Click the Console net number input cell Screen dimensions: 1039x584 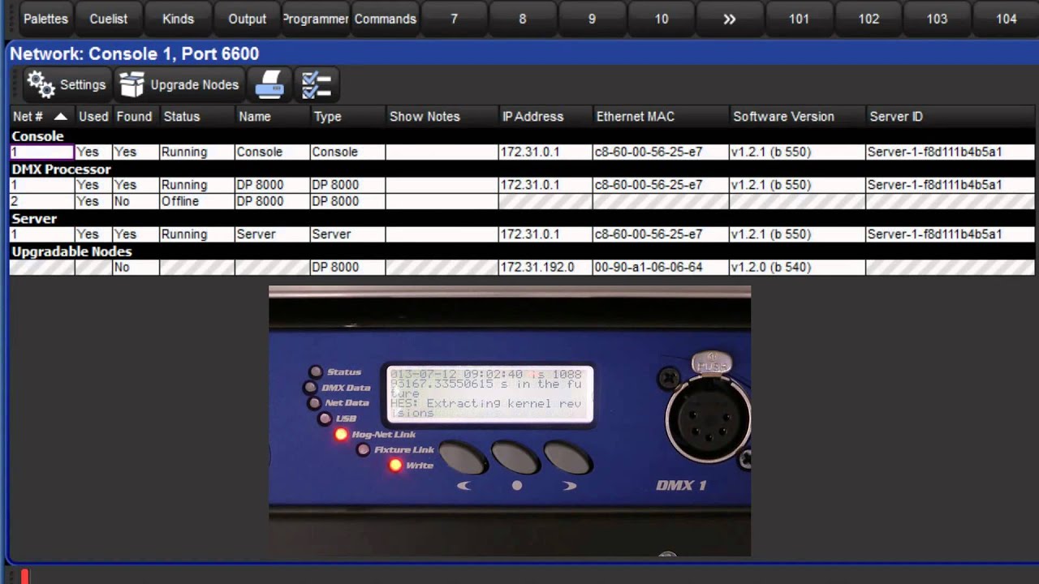pos(42,152)
